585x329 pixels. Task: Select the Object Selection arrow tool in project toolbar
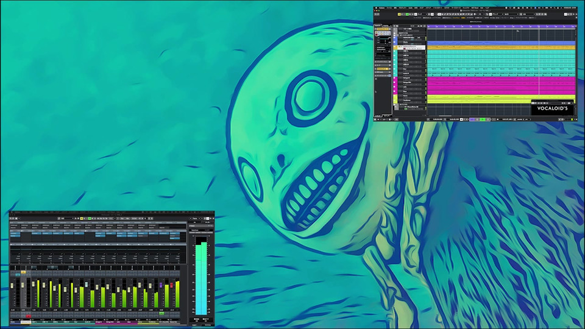439,14
